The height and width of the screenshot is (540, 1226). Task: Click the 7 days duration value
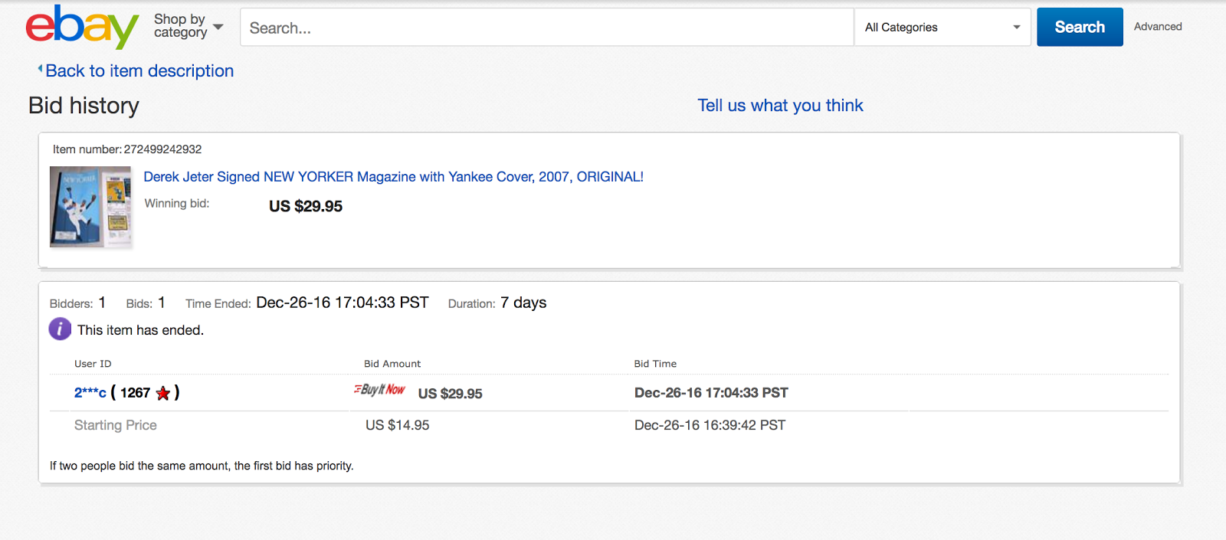(523, 303)
